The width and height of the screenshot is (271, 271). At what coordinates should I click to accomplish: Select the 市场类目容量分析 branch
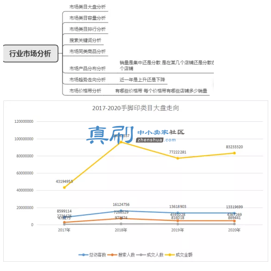coord(87,18)
